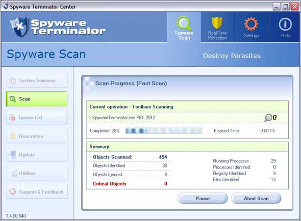The image size is (301, 221).
Task: Open the Help tab
Action: pos(285,27)
